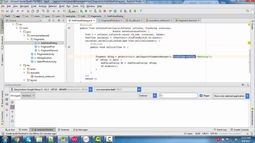The height and width of the screenshot is (143, 255).
Task: Select FragmentSecond in project tree
Action: (49, 50)
